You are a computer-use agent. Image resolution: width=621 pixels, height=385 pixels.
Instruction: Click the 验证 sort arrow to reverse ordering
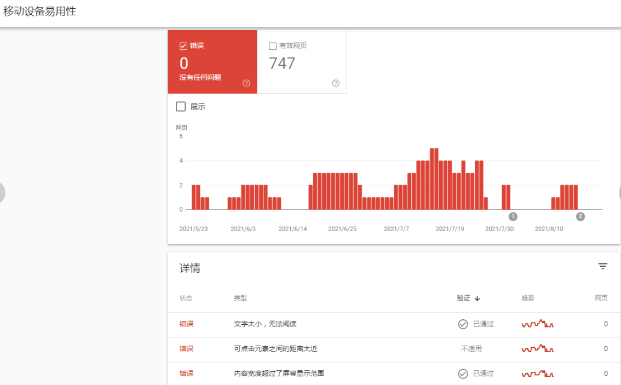coord(476,298)
